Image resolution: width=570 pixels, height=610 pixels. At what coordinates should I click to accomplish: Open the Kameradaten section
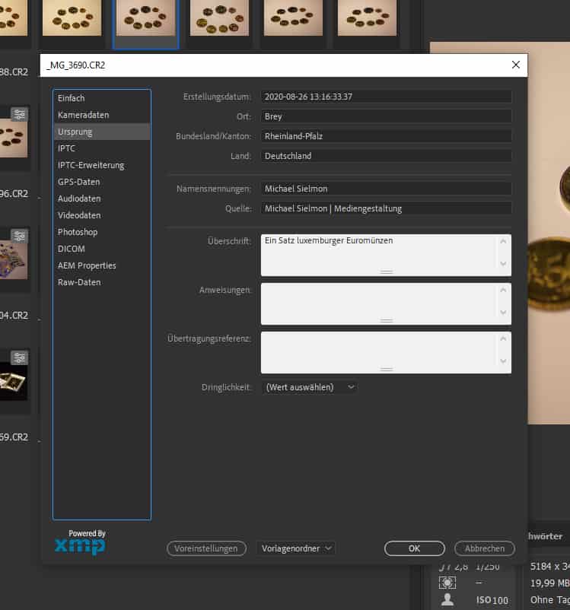tap(101, 115)
